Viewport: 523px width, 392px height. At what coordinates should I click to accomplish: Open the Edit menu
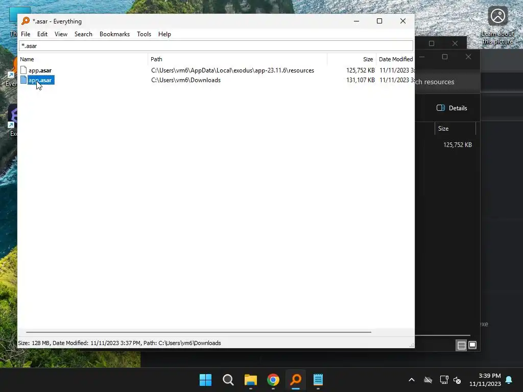pyautogui.click(x=42, y=34)
